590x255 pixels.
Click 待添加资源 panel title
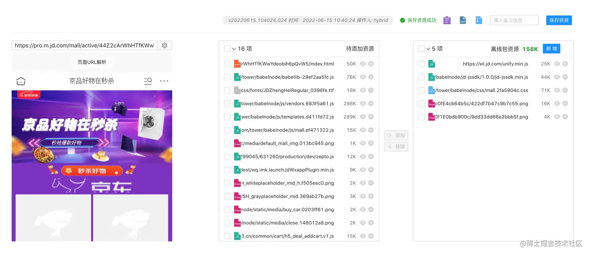360,49
